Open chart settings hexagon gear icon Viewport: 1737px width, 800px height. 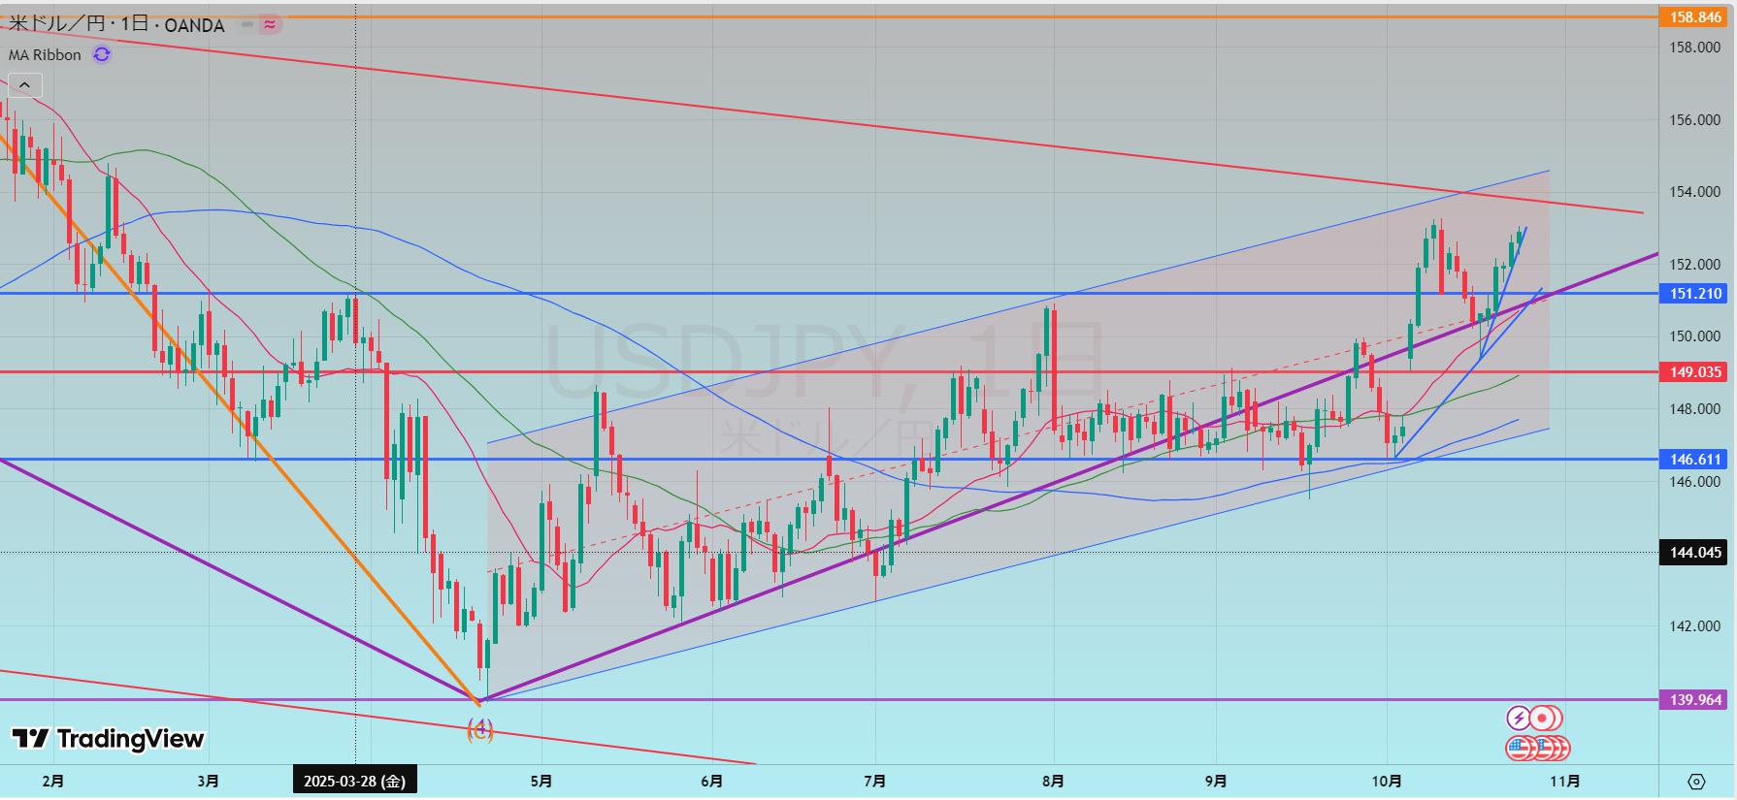click(1696, 782)
